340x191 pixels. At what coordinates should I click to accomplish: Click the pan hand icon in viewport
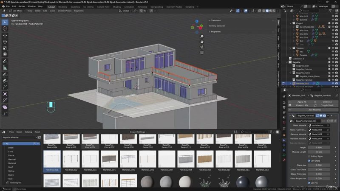[202, 42]
